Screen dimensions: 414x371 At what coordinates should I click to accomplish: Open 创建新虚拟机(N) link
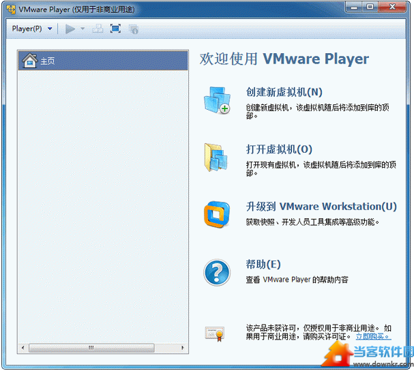pos(284,92)
